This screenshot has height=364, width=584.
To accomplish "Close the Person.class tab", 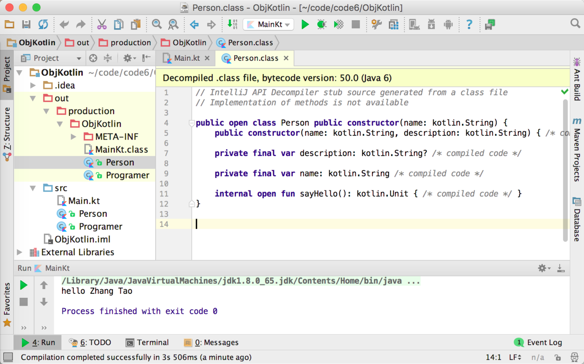I will [286, 58].
